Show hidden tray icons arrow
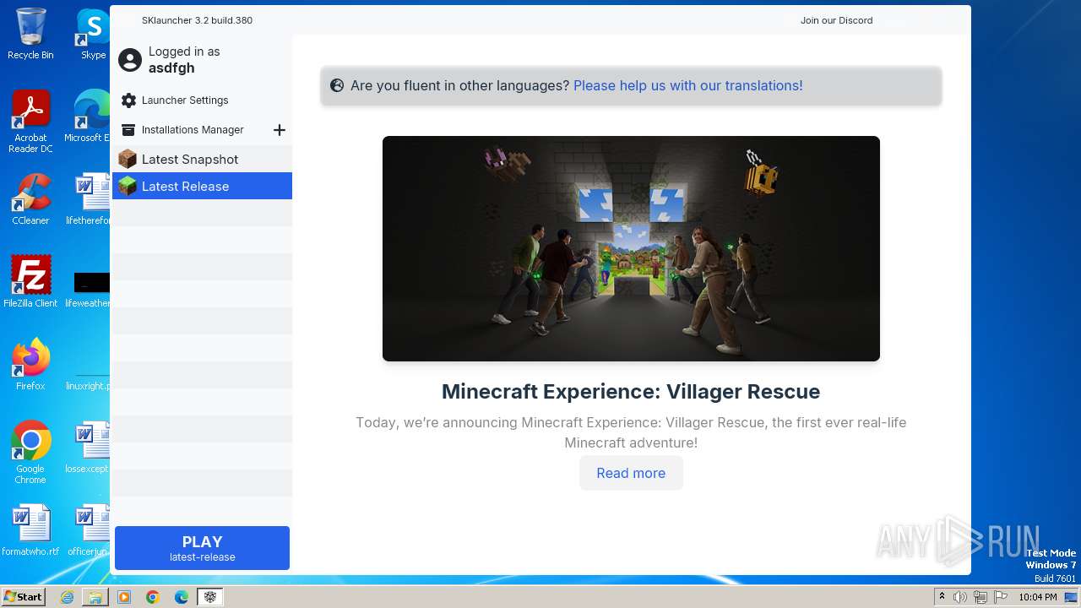Viewport: 1081px width, 608px height. tap(942, 597)
